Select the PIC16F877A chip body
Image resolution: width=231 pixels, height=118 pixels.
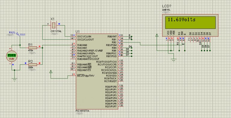click(x=97, y=72)
